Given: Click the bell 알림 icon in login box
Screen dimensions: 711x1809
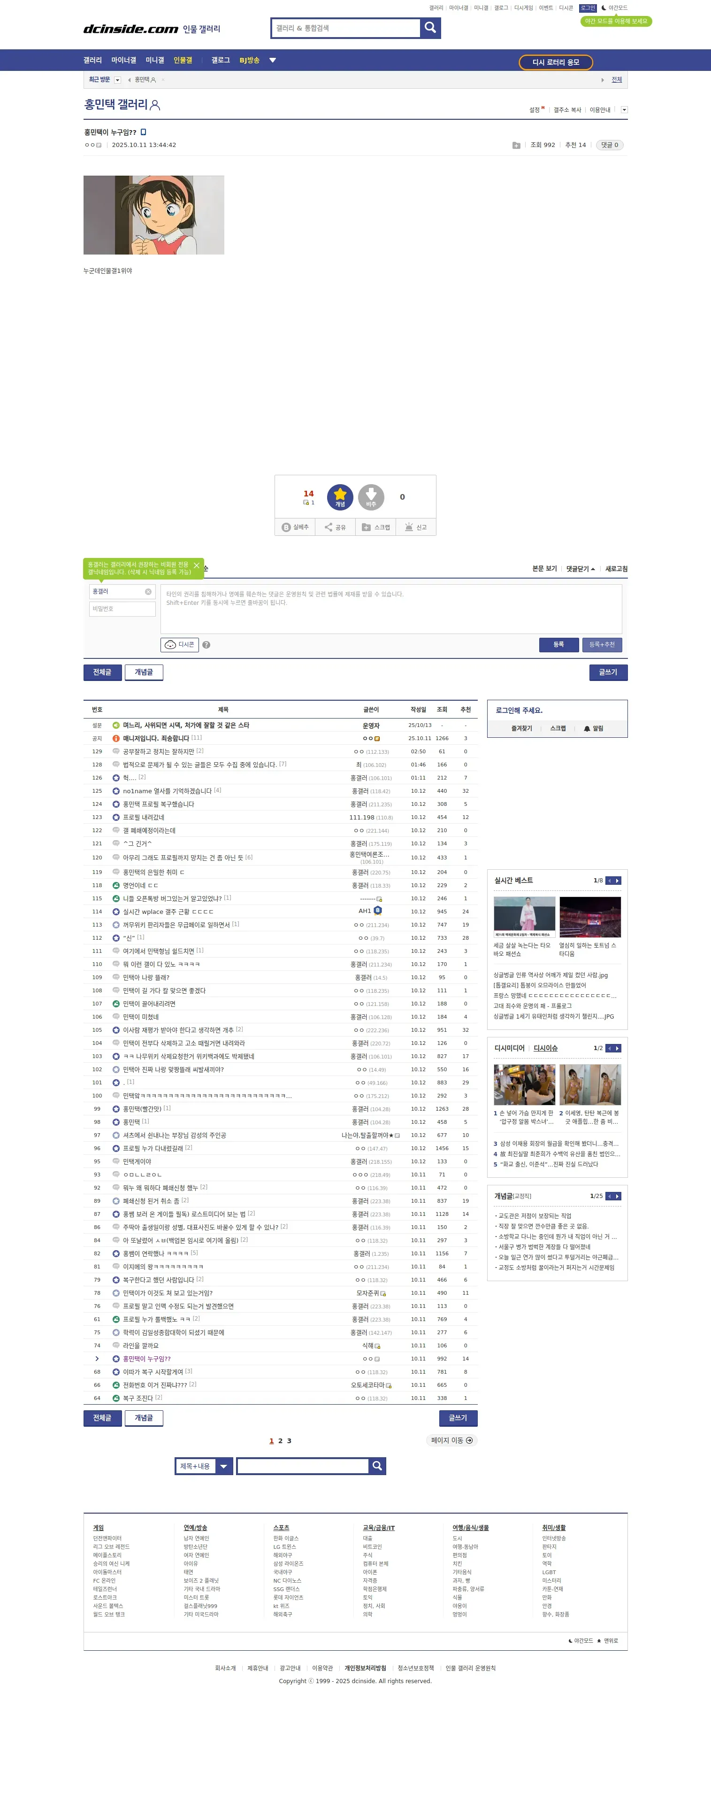Looking at the screenshot, I should [x=593, y=729].
